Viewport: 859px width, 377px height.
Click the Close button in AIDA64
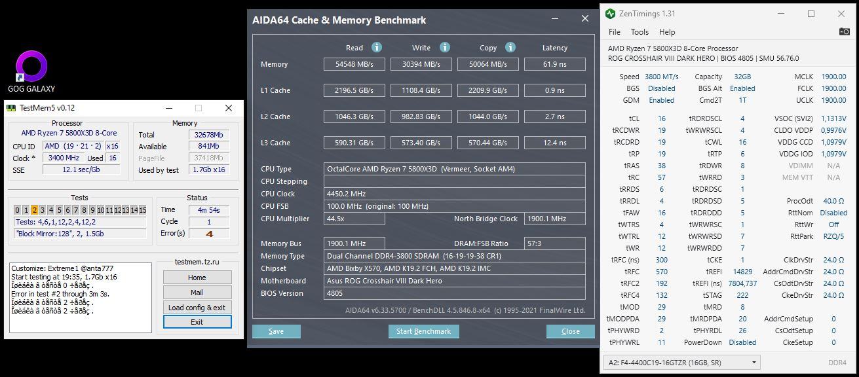tap(570, 331)
